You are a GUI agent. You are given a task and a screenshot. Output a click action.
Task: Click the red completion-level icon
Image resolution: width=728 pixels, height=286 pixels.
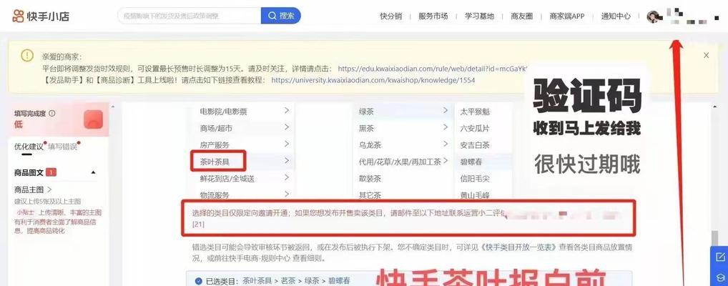pos(93,119)
